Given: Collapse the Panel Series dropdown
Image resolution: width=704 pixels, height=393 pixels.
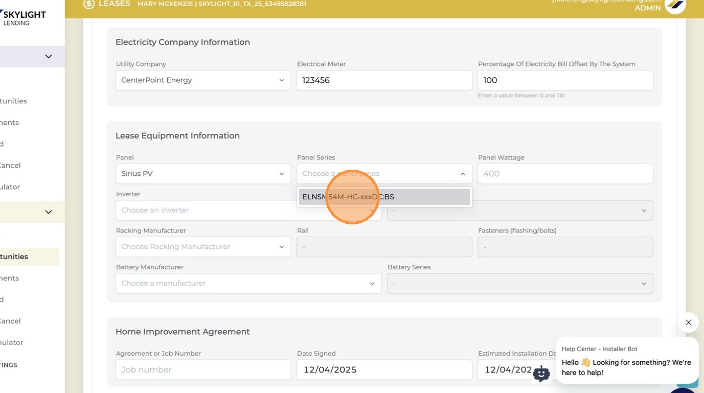Looking at the screenshot, I should [462, 174].
